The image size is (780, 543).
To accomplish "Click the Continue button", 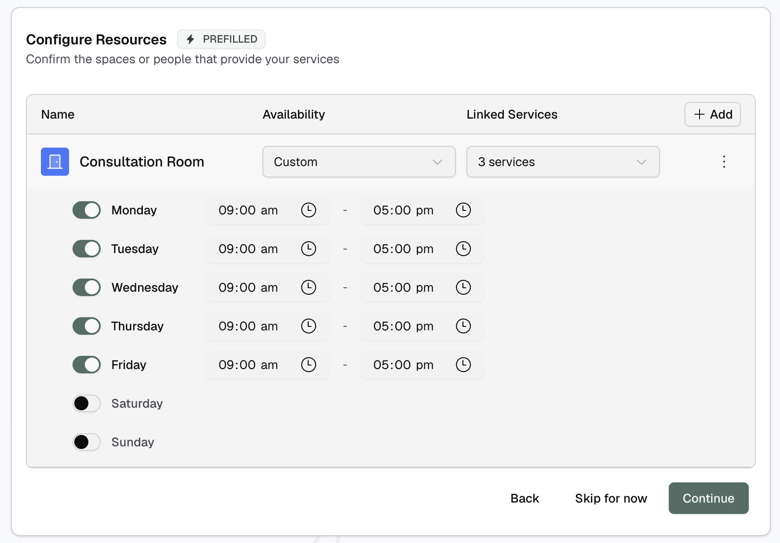I will tap(708, 498).
